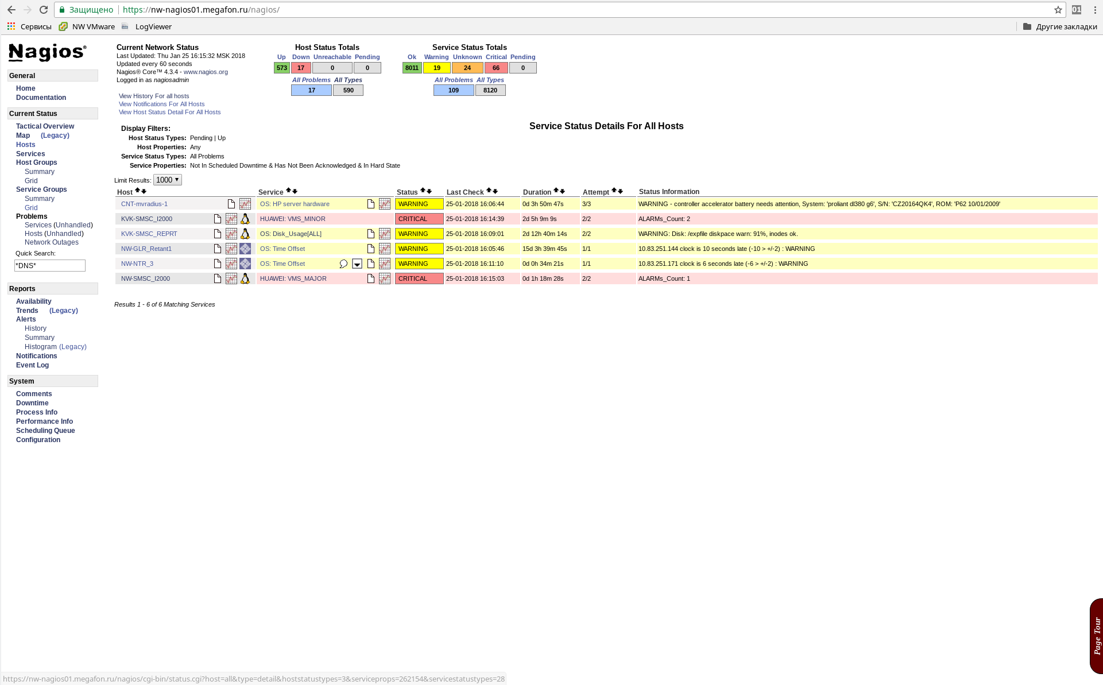Click Linux penguin icon on KVK-SMSC_I2000 row
This screenshot has height=685, width=1103.
245,219
